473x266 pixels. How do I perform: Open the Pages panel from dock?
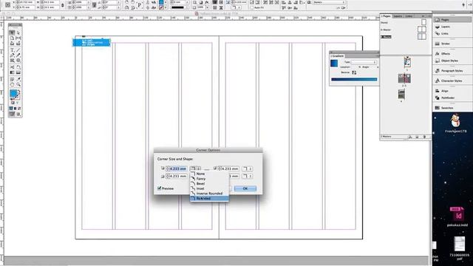tap(452, 20)
